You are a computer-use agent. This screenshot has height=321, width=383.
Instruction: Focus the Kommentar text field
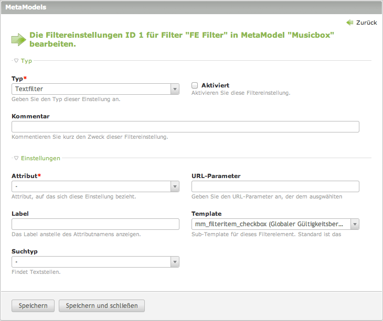[x=185, y=127]
